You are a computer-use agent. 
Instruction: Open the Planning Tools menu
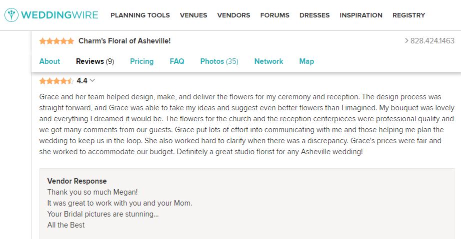[x=140, y=15]
